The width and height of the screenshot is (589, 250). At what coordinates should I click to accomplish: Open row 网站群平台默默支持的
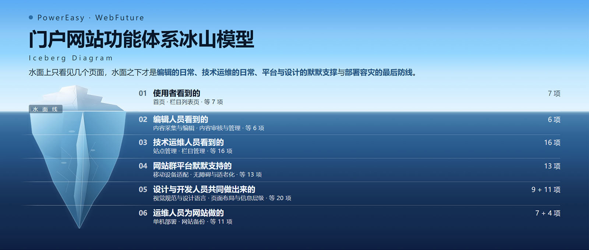[349, 170]
